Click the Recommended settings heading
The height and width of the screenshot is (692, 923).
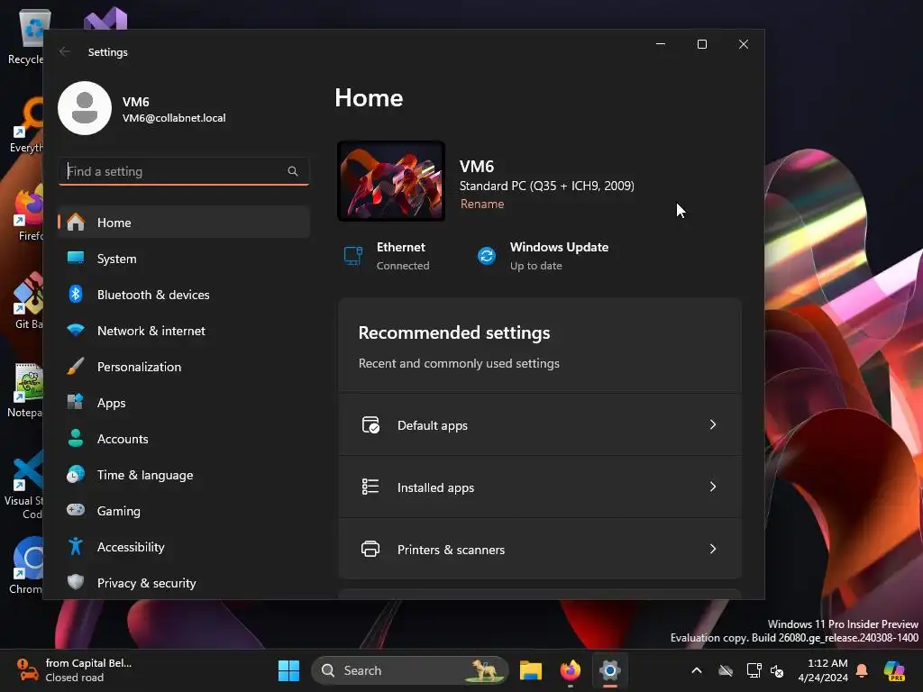coord(454,332)
